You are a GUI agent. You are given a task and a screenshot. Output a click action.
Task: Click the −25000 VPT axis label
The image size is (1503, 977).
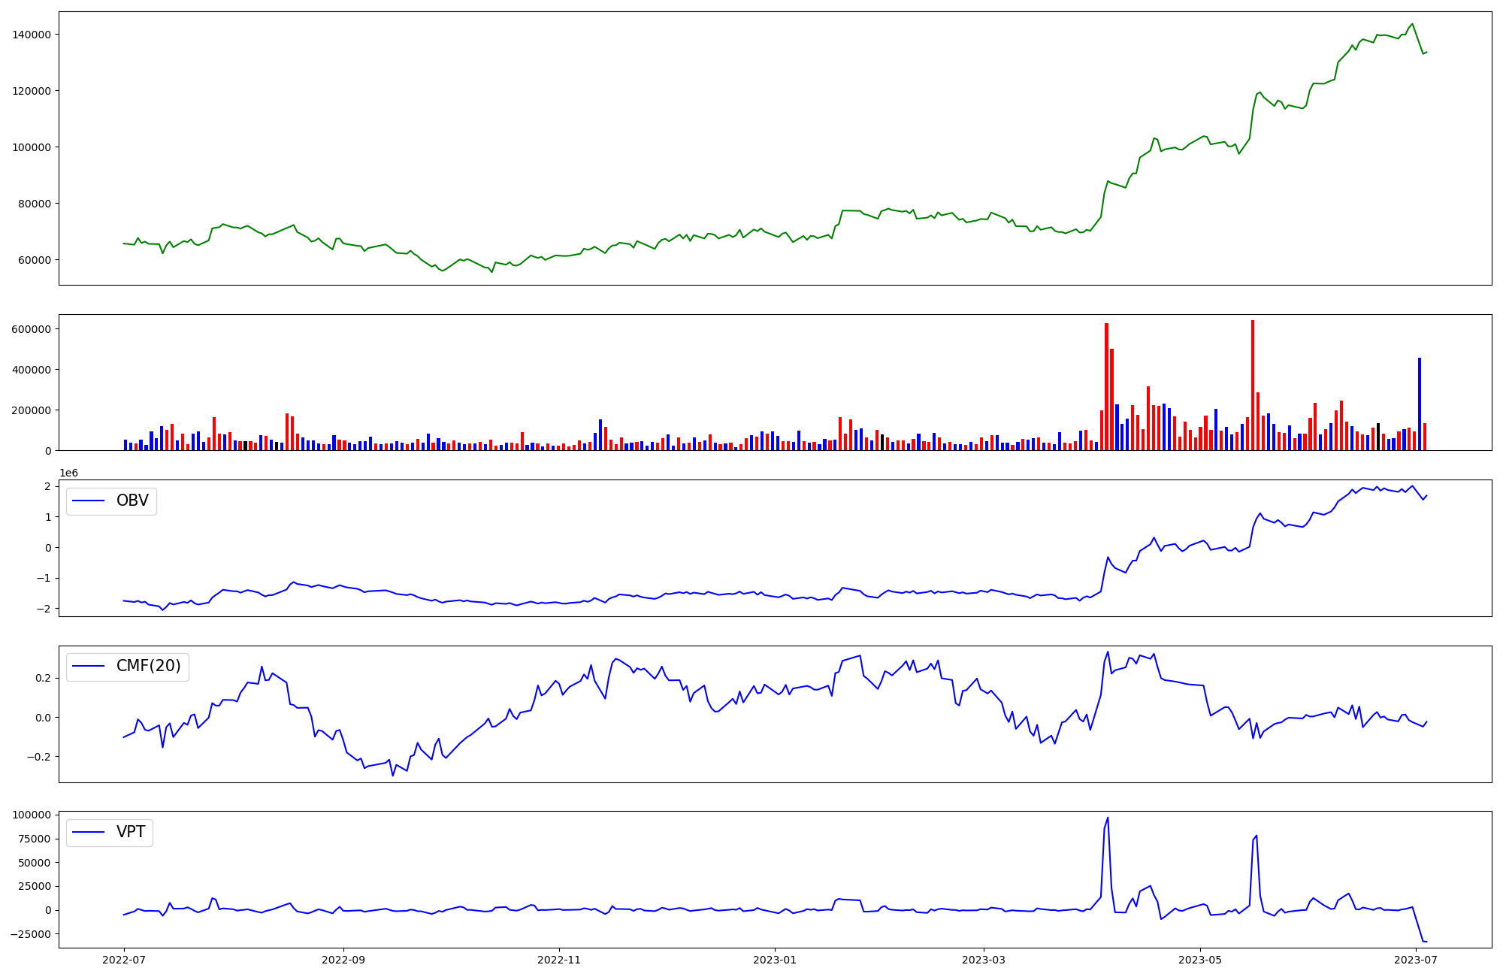tap(31, 934)
